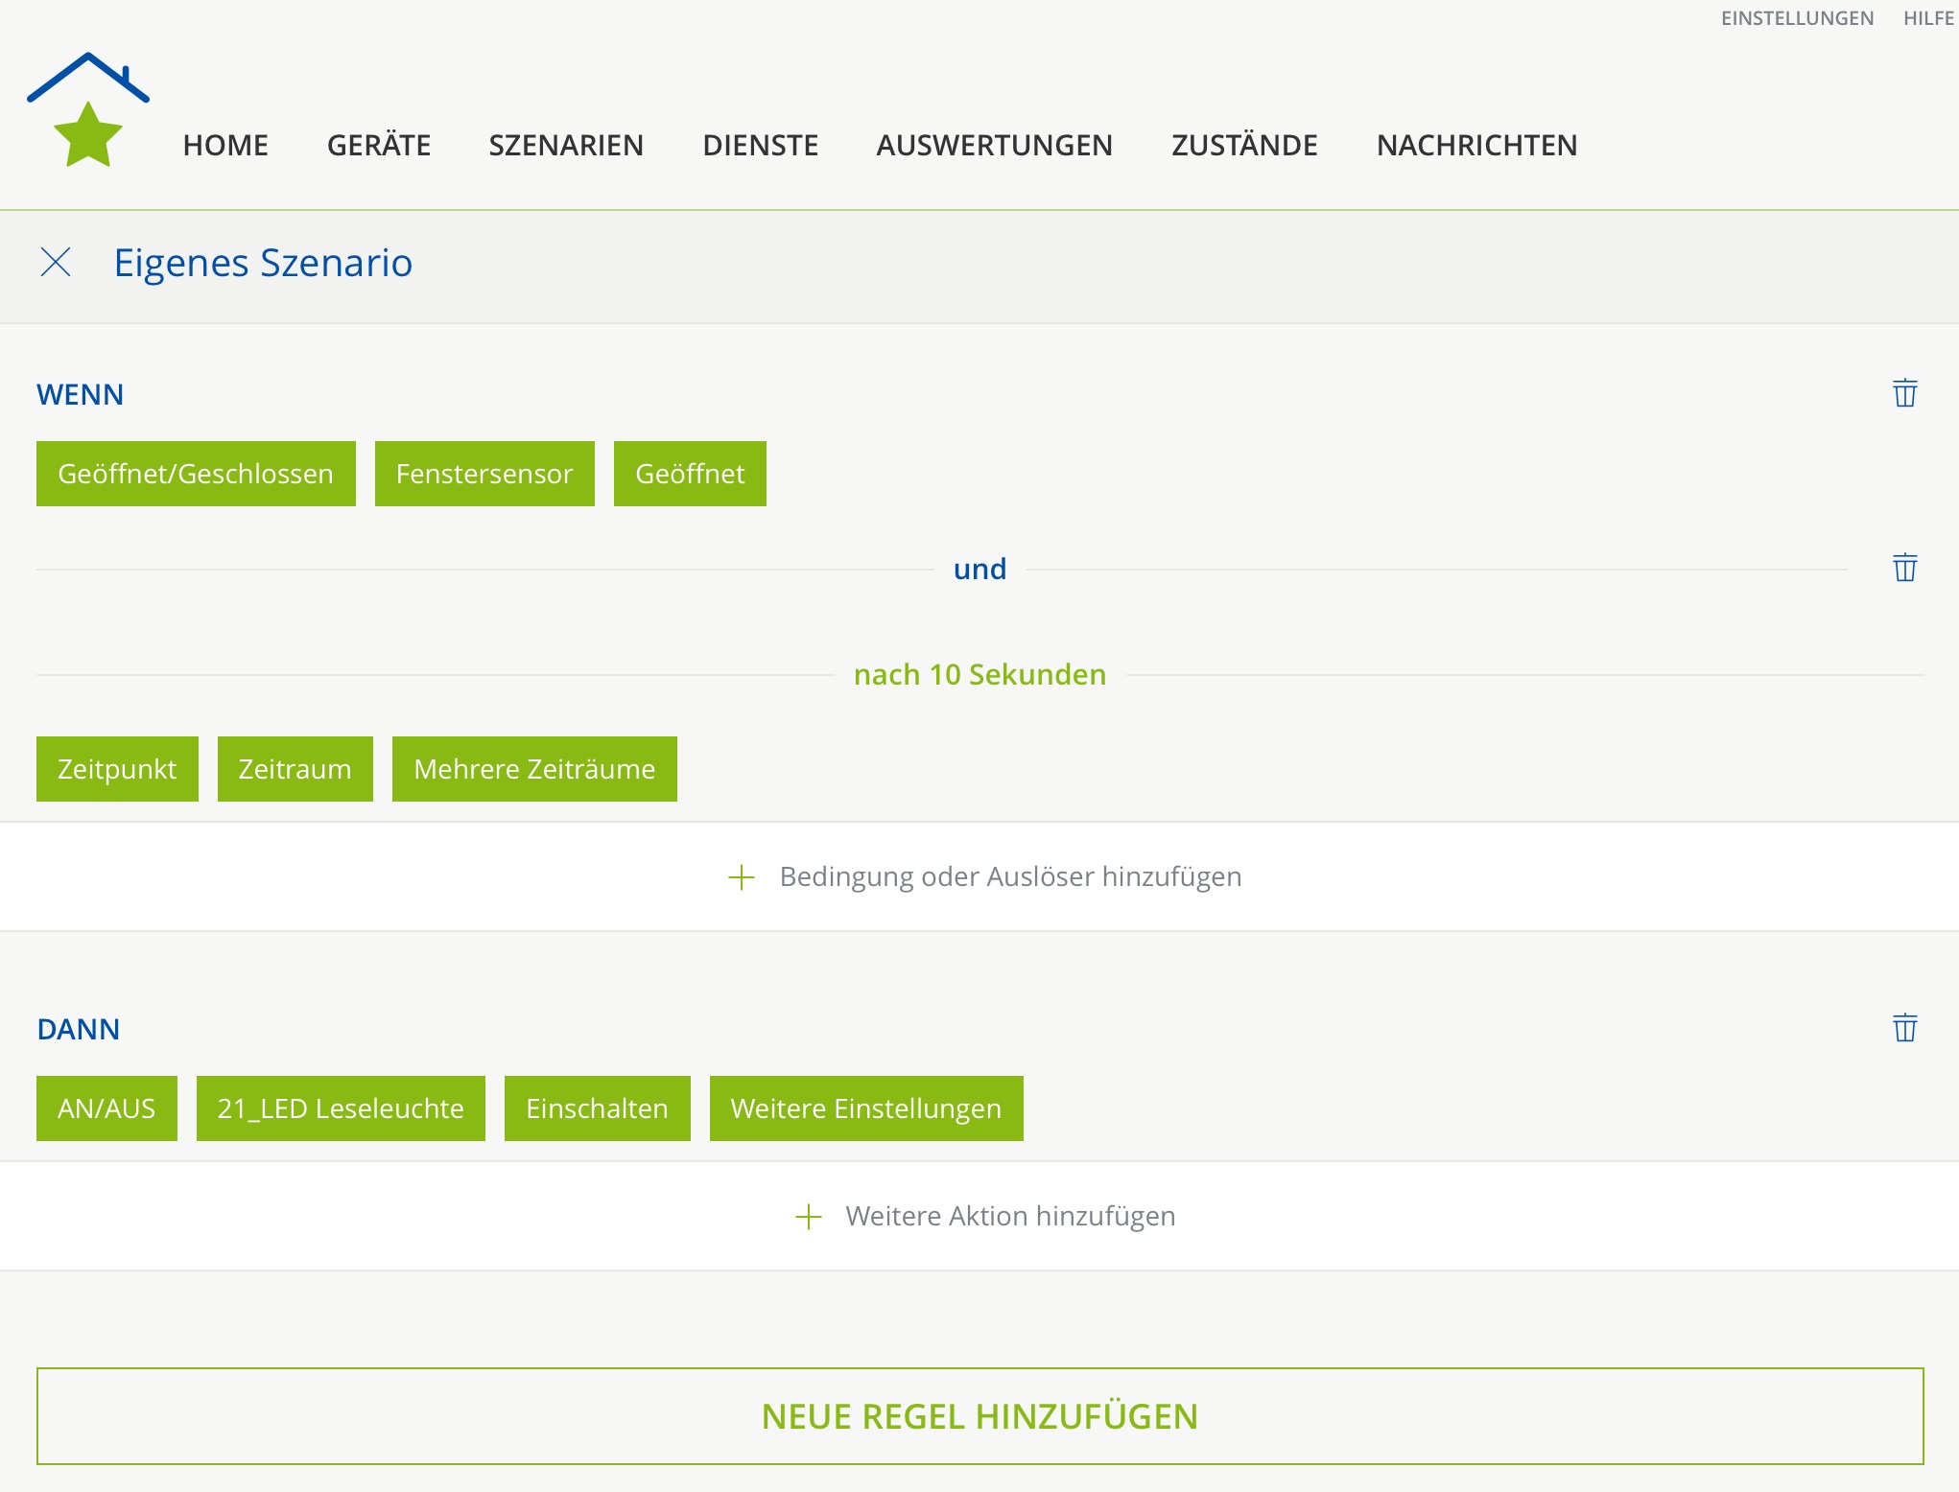Click plus icon for Weitere Aktion
Viewport: 1959px width, 1492px height.
(809, 1216)
